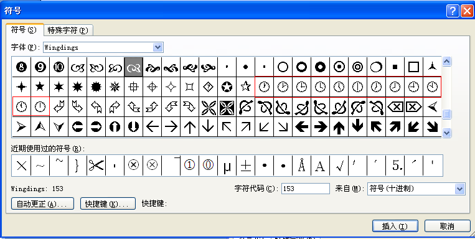Click the 插入 button

[x=395, y=226]
